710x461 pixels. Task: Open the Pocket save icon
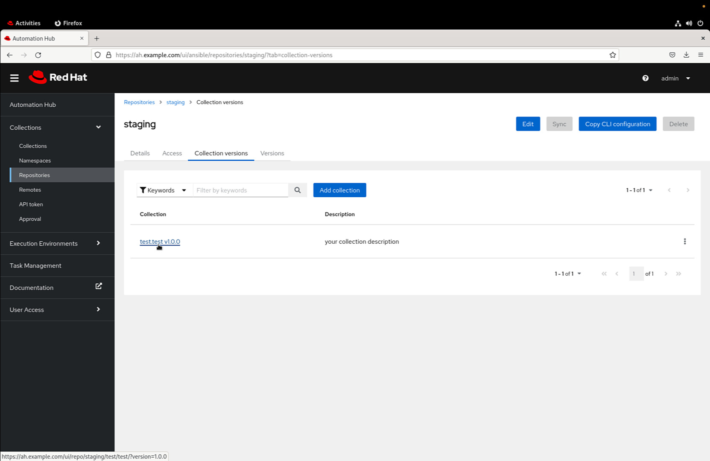click(672, 55)
